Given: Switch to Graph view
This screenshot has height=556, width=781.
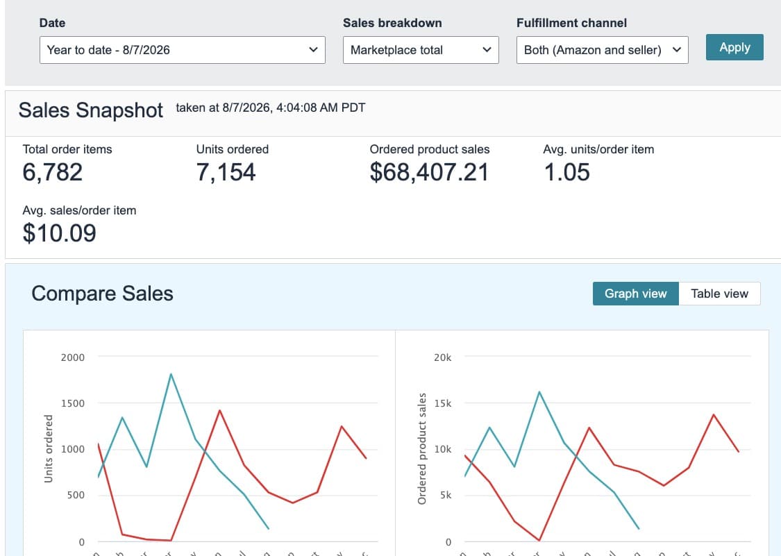Looking at the screenshot, I should (x=635, y=294).
